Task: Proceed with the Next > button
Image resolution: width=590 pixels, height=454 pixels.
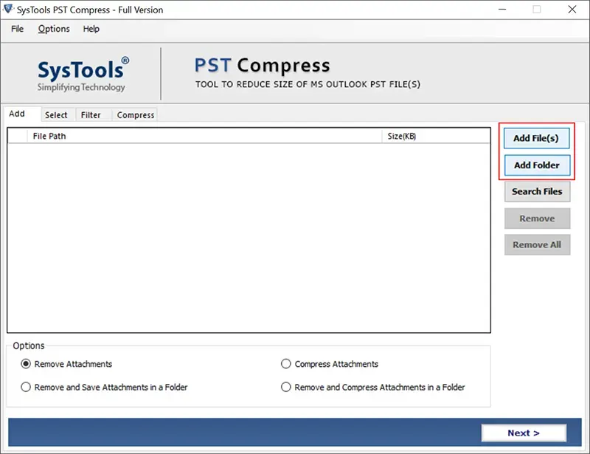Action: pyautogui.click(x=524, y=433)
